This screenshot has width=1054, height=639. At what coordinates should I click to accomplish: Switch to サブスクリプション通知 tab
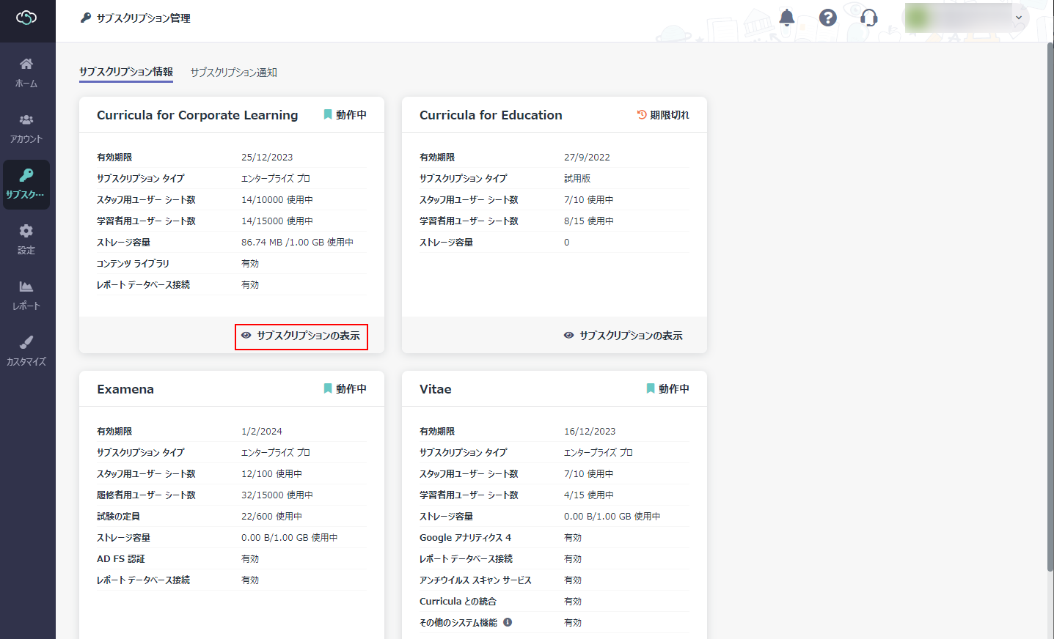[x=234, y=72]
